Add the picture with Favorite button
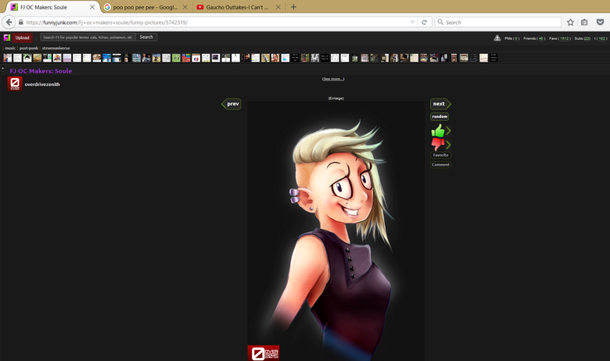Image resolution: width=610 pixels, height=361 pixels. 440,155
